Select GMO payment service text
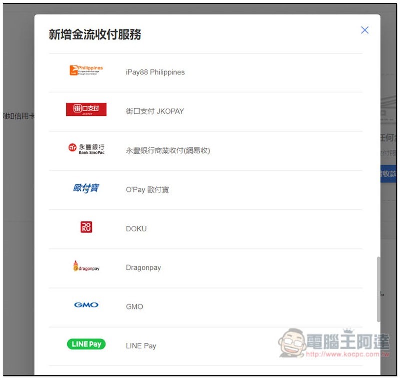The image size is (400, 380). pos(134,307)
